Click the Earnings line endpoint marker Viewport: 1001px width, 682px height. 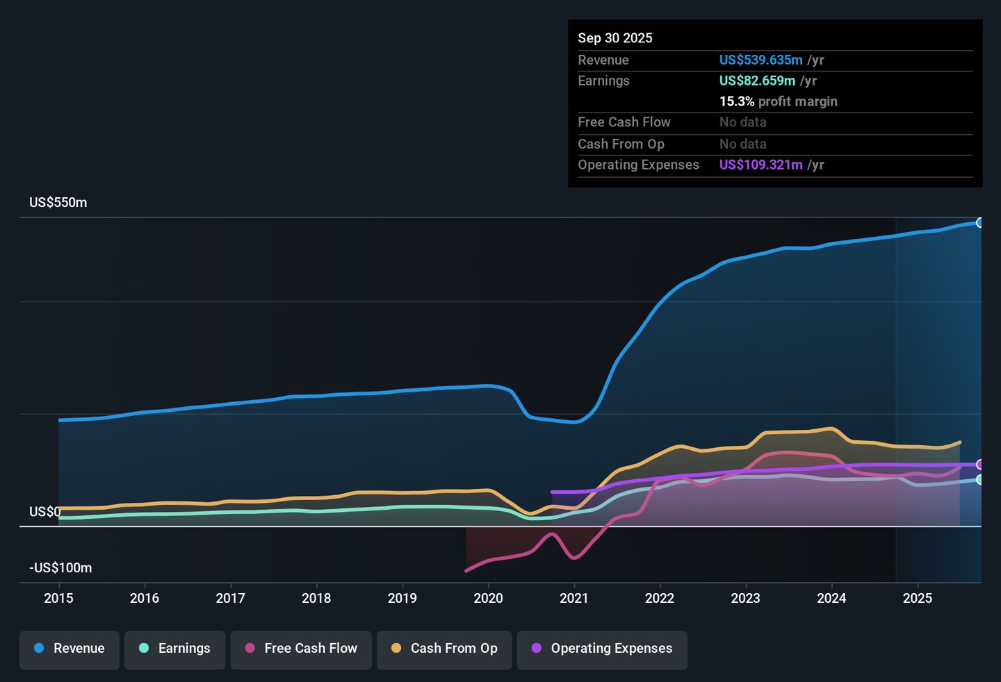[980, 480]
